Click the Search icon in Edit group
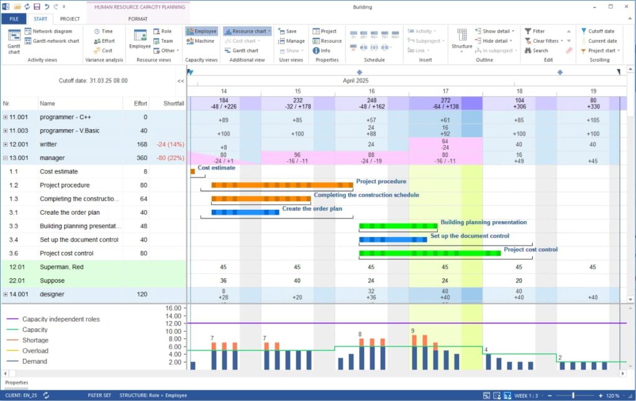Screen dimensions: 636x401 (535, 50)
